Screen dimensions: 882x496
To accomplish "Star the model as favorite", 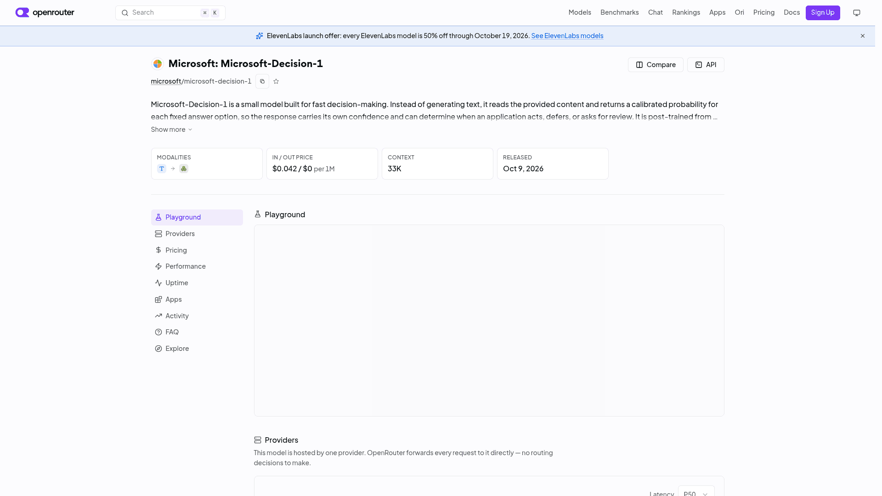I will pos(276,81).
